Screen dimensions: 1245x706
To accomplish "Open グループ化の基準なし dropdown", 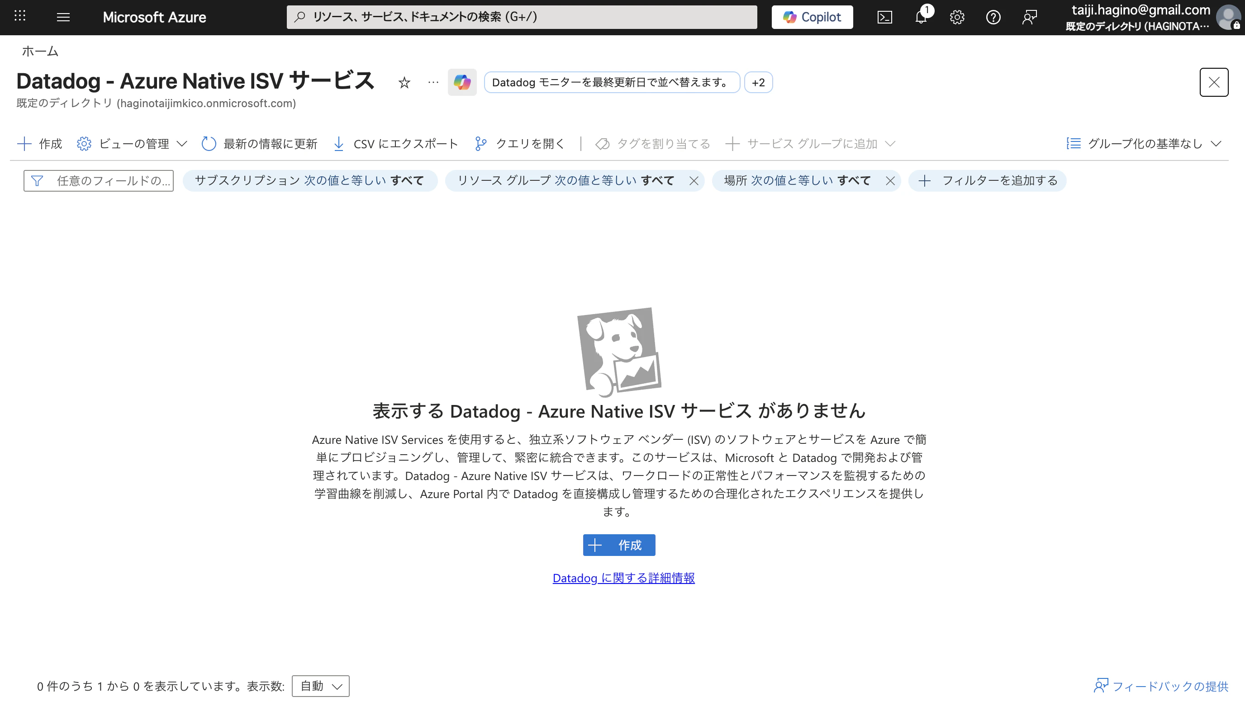I will click(x=1144, y=144).
